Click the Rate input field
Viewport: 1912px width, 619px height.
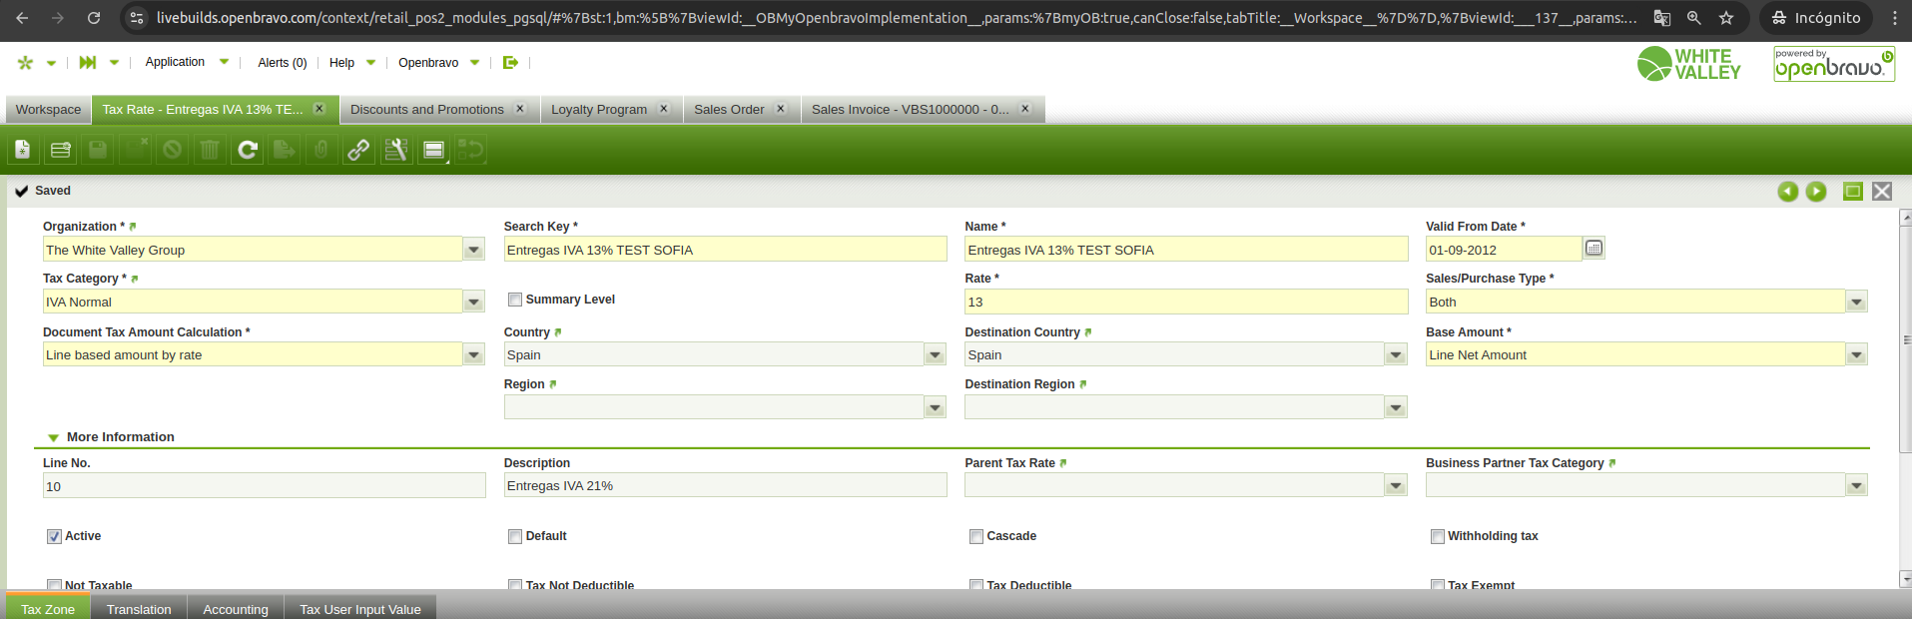[1186, 302]
